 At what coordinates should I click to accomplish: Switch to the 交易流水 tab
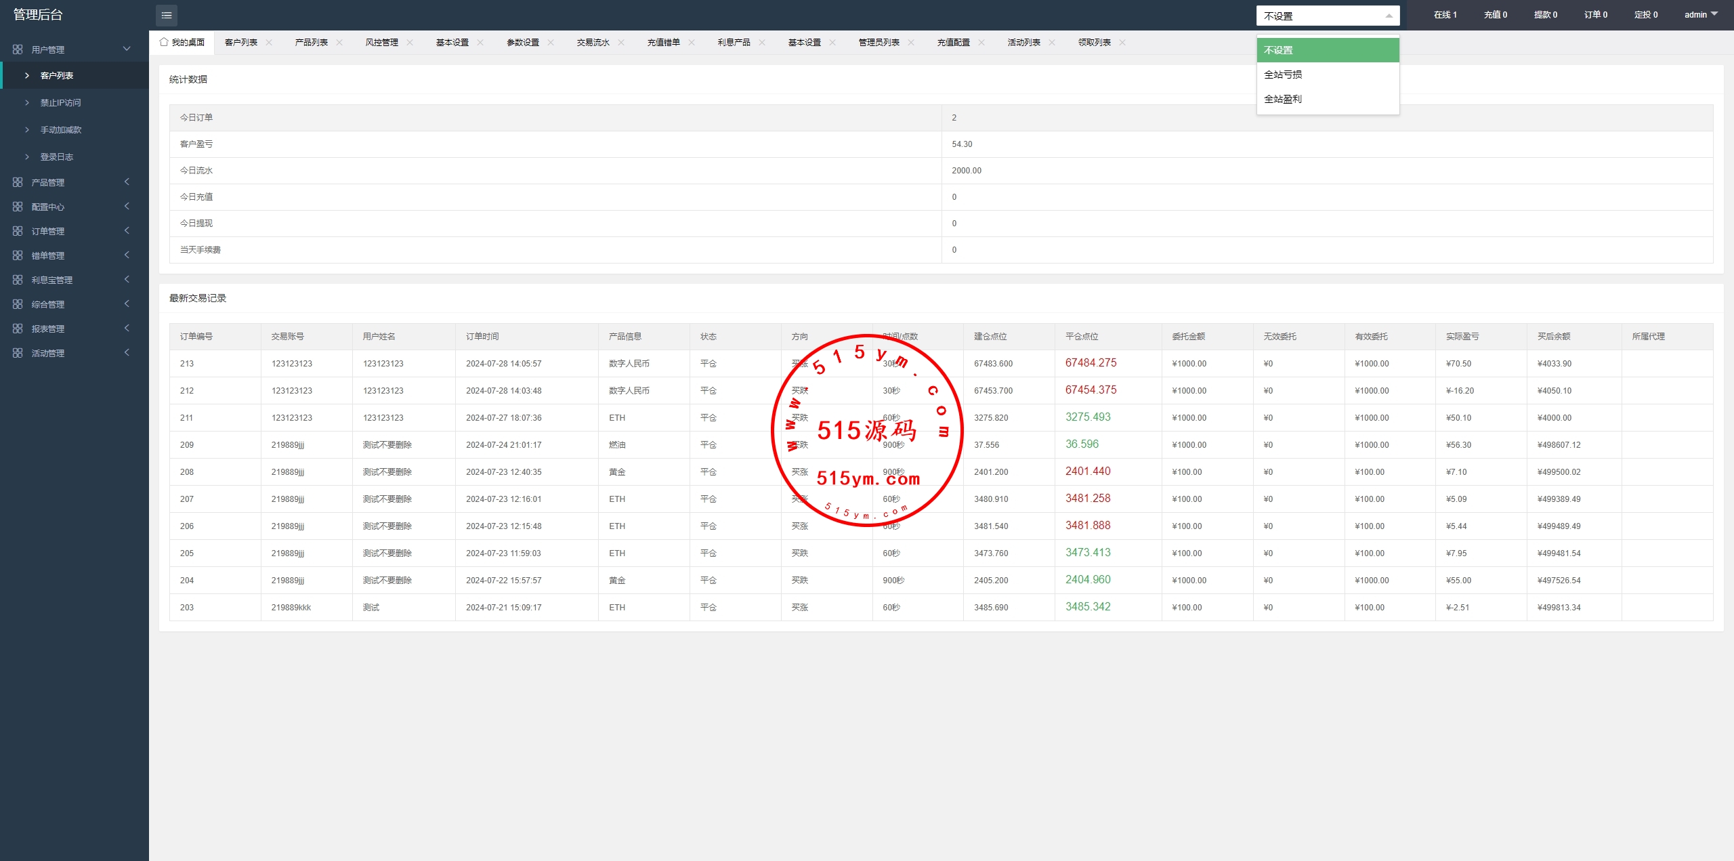click(593, 42)
